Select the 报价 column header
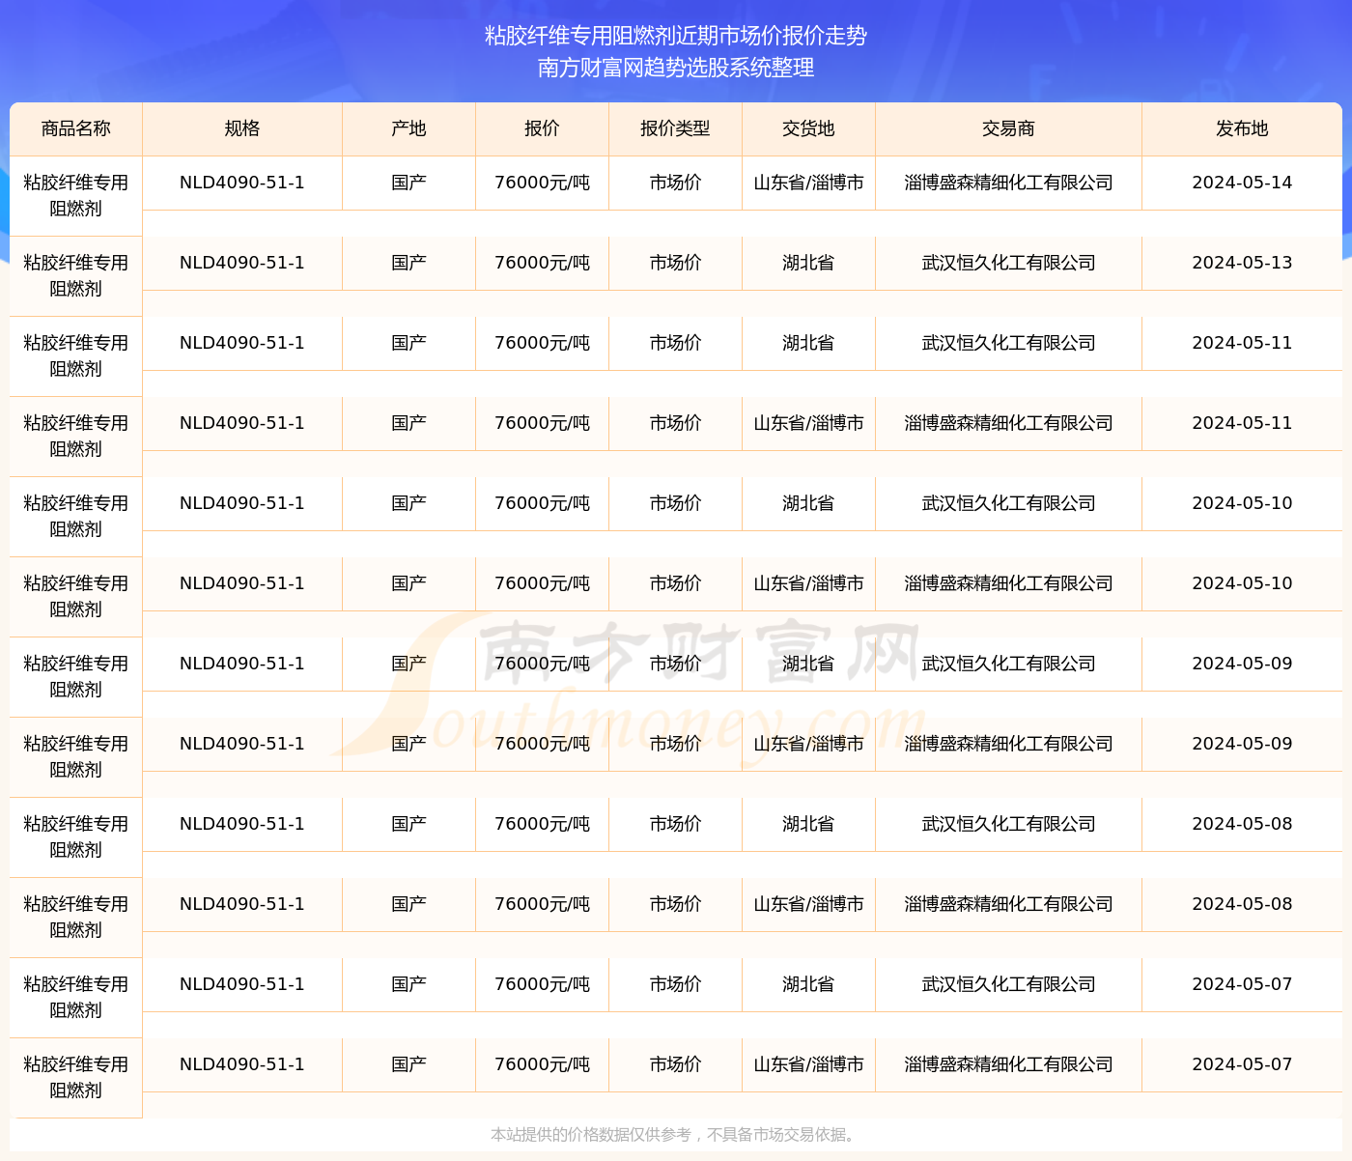The height and width of the screenshot is (1161, 1352). [543, 128]
